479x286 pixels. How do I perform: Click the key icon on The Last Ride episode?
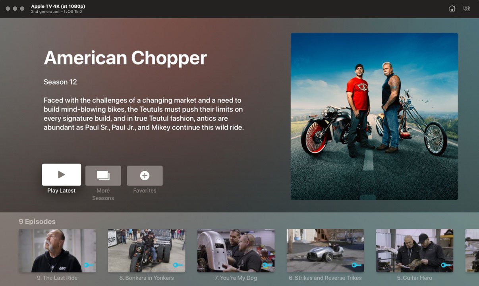click(x=88, y=265)
